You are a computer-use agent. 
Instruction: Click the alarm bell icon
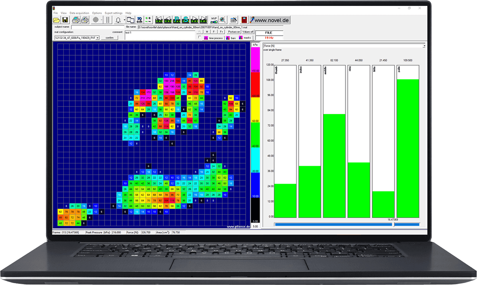point(118,19)
